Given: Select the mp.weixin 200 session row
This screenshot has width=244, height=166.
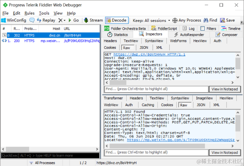Looking at the screenshot, I should [50, 41].
